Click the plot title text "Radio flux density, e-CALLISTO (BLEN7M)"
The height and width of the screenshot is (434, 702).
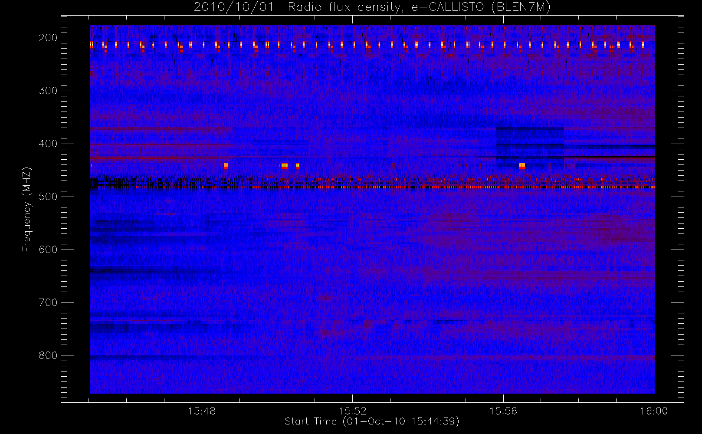pyautogui.click(x=419, y=7)
